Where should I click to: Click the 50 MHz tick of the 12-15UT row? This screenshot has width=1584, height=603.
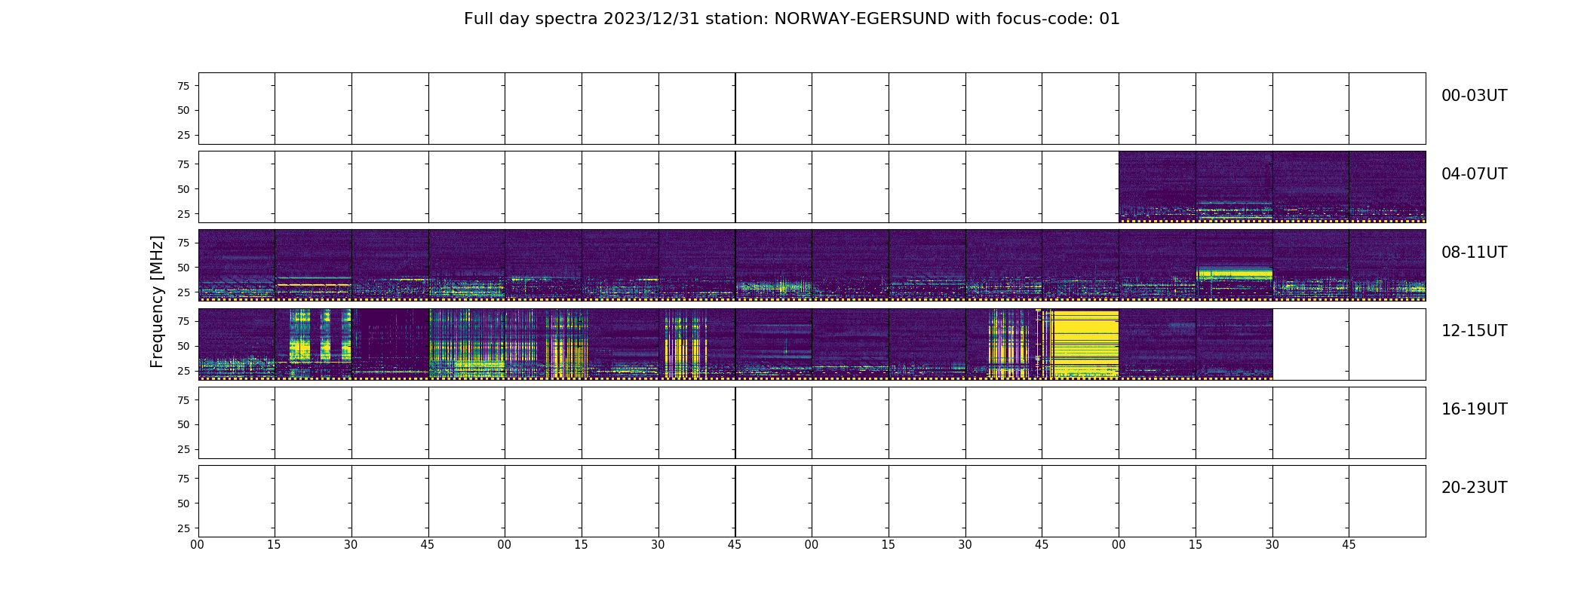pyautogui.click(x=183, y=346)
